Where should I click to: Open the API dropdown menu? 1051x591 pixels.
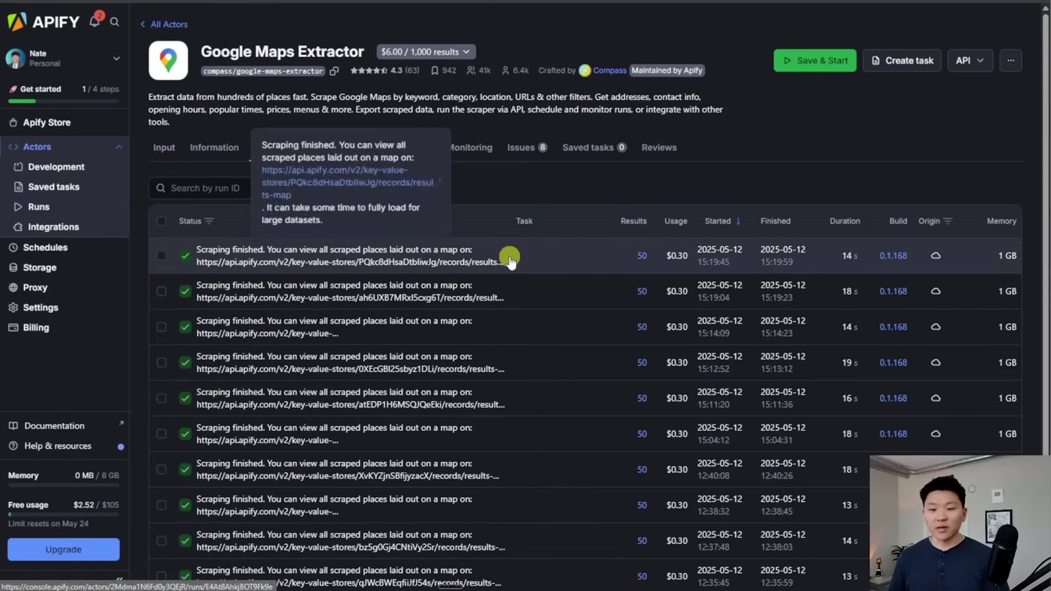(x=970, y=60)
